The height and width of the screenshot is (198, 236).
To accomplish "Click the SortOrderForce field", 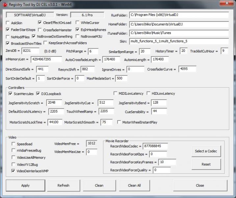I will (80, 79).
